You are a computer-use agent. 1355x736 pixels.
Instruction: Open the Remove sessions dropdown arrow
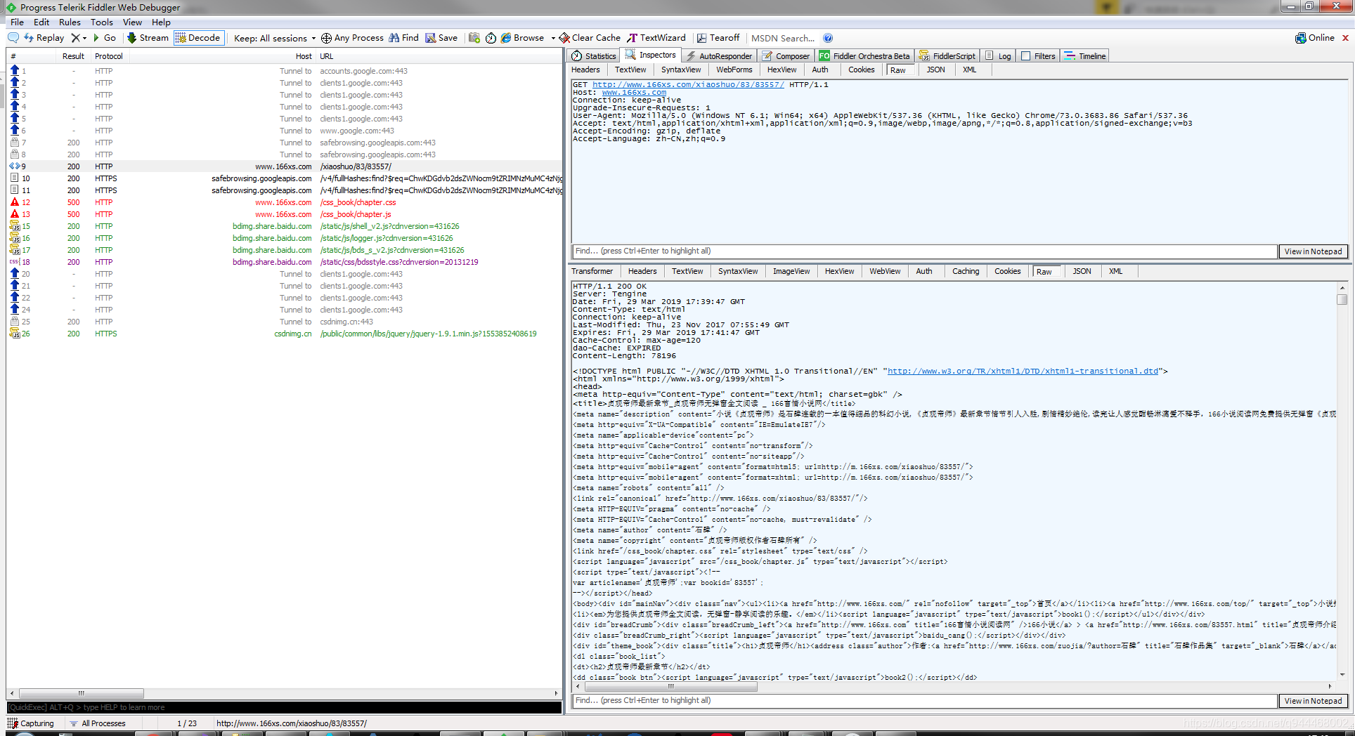[85, 38]
